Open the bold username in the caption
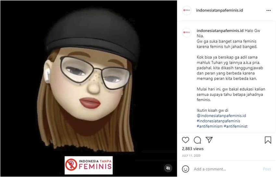 click(x=220, y=31)
